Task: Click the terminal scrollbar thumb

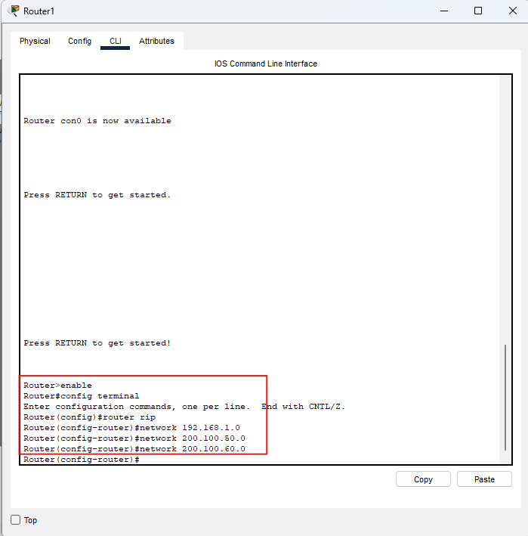Action: point(505,398)
